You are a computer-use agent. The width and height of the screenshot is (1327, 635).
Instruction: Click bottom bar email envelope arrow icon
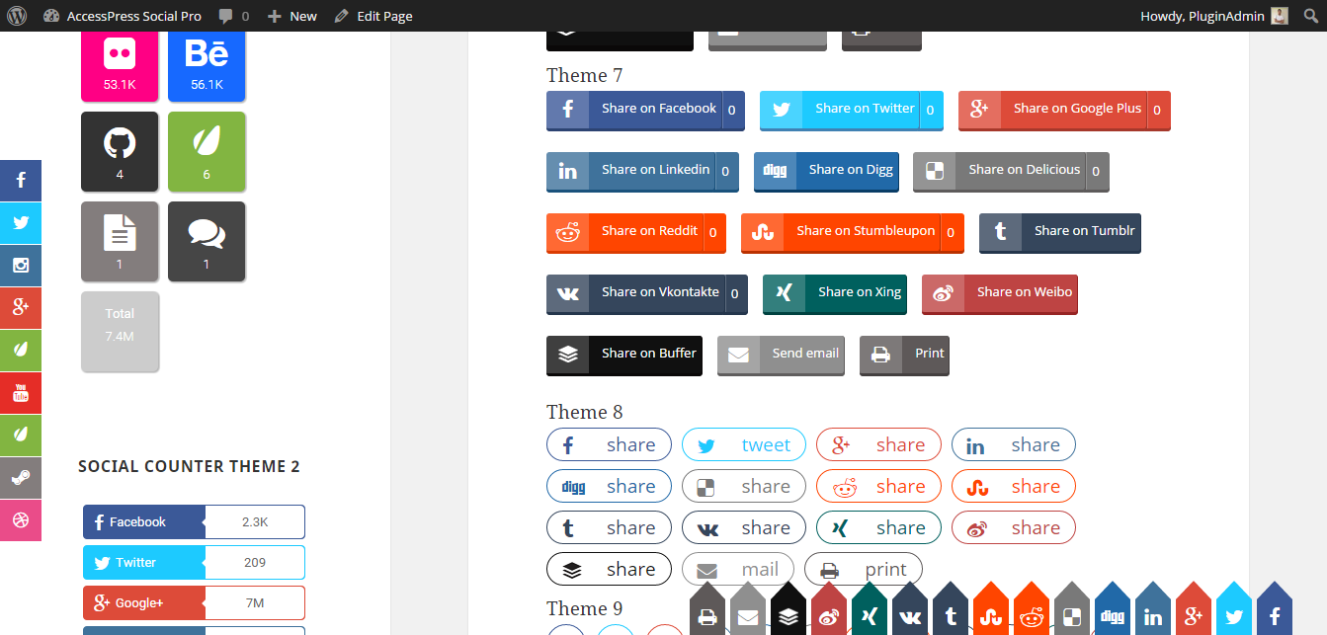tap(748, 610)
